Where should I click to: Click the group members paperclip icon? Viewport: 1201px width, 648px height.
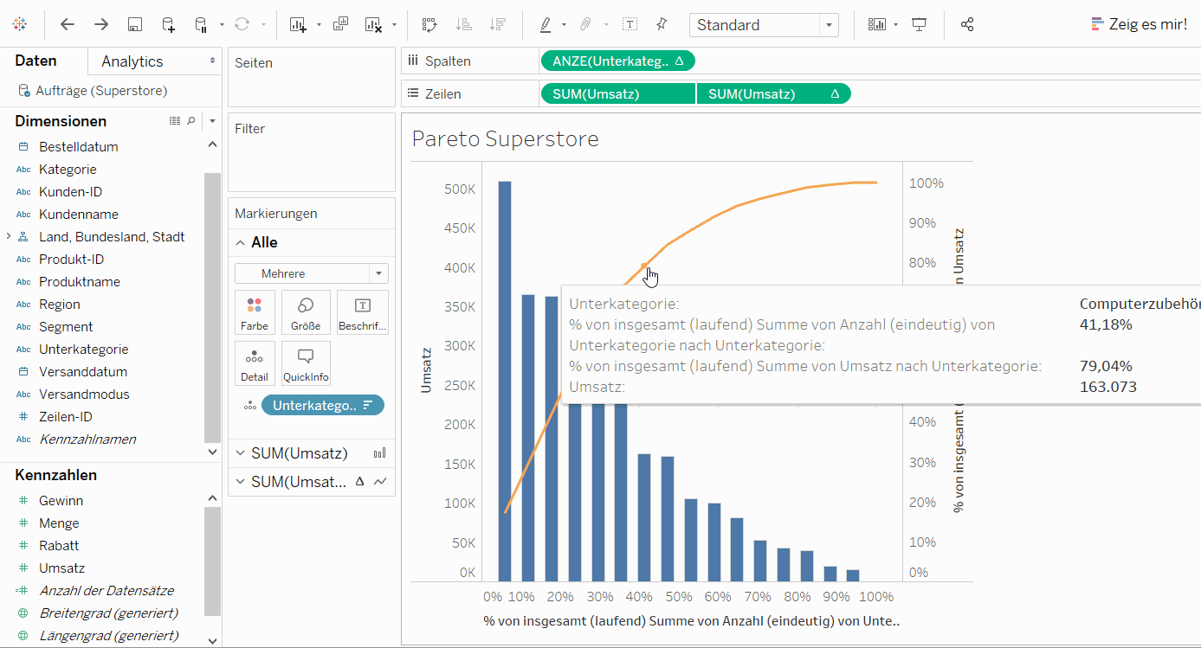pyautogui.click(x=586, y=24)
